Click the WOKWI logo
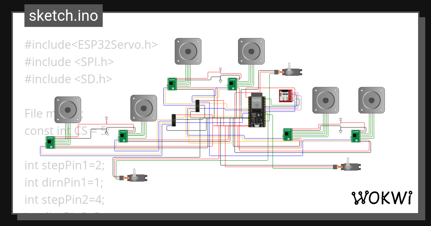 pos(382,198)
